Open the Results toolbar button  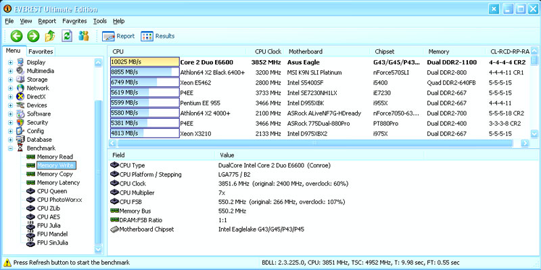pos(158,36)
